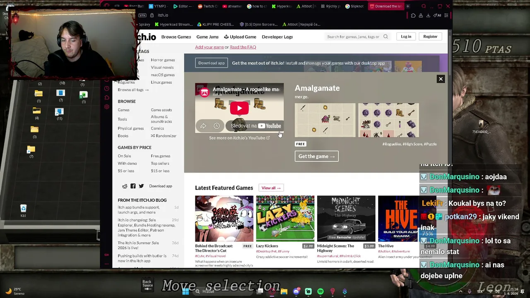
Task: Open the Browse all tags link
Action: click(133, 90)
